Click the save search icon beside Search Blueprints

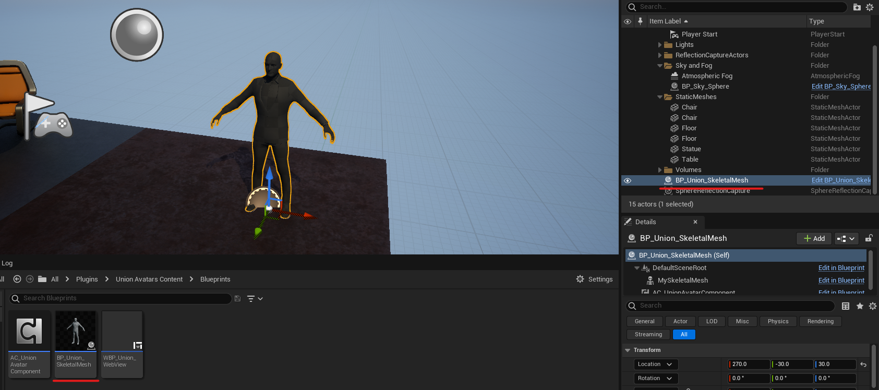(237, 299)
